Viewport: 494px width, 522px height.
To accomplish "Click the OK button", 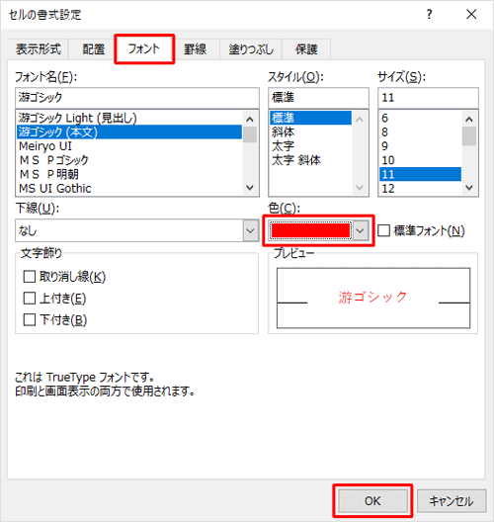I will point(372,500).
